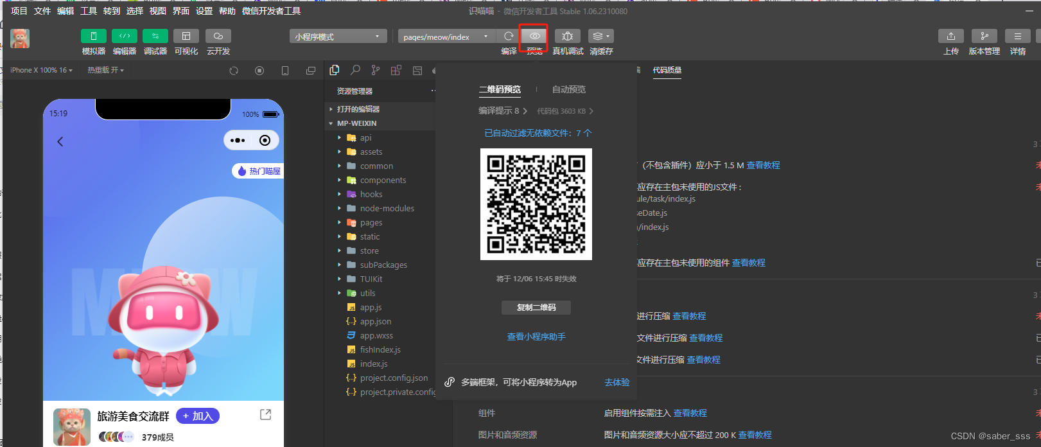Open the 热重载 开 hot reload dropdown

[106, 70]
